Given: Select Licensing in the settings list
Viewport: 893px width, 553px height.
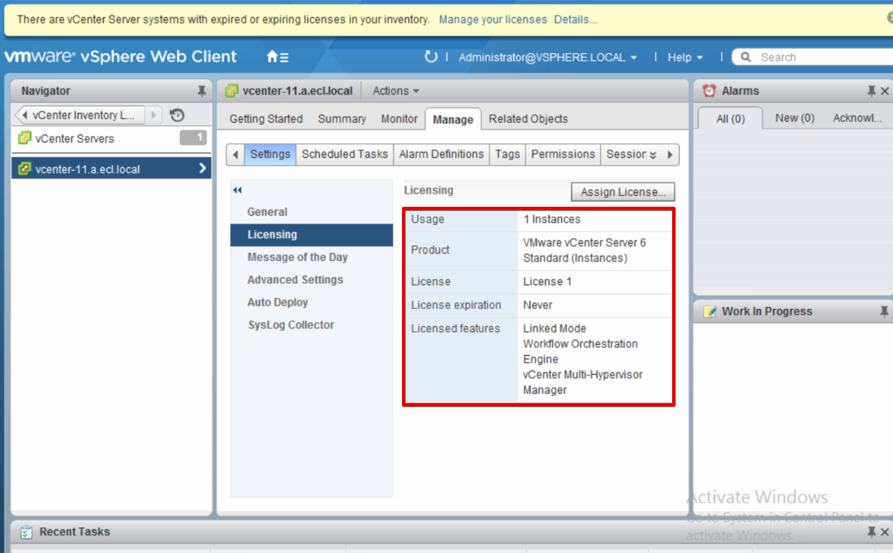Looking at the screenshot, I should 312,235.
